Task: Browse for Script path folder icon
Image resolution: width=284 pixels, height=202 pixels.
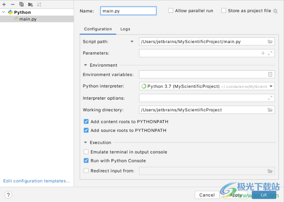Action: [x=270, y=42]
